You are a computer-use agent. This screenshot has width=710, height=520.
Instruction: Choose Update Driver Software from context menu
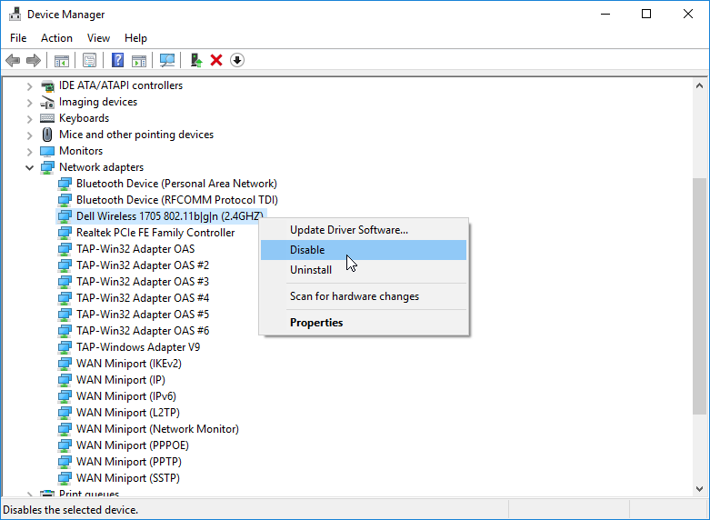tap(364, 230)
